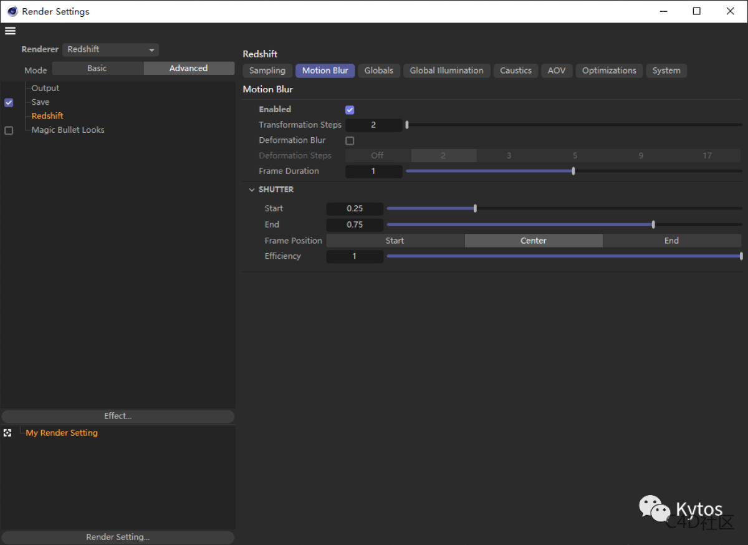This screenshot has height=545, width=748.
Task: Uncheck the checkbox next to Save
Action: pyautogui.click(x=8, y=102)
